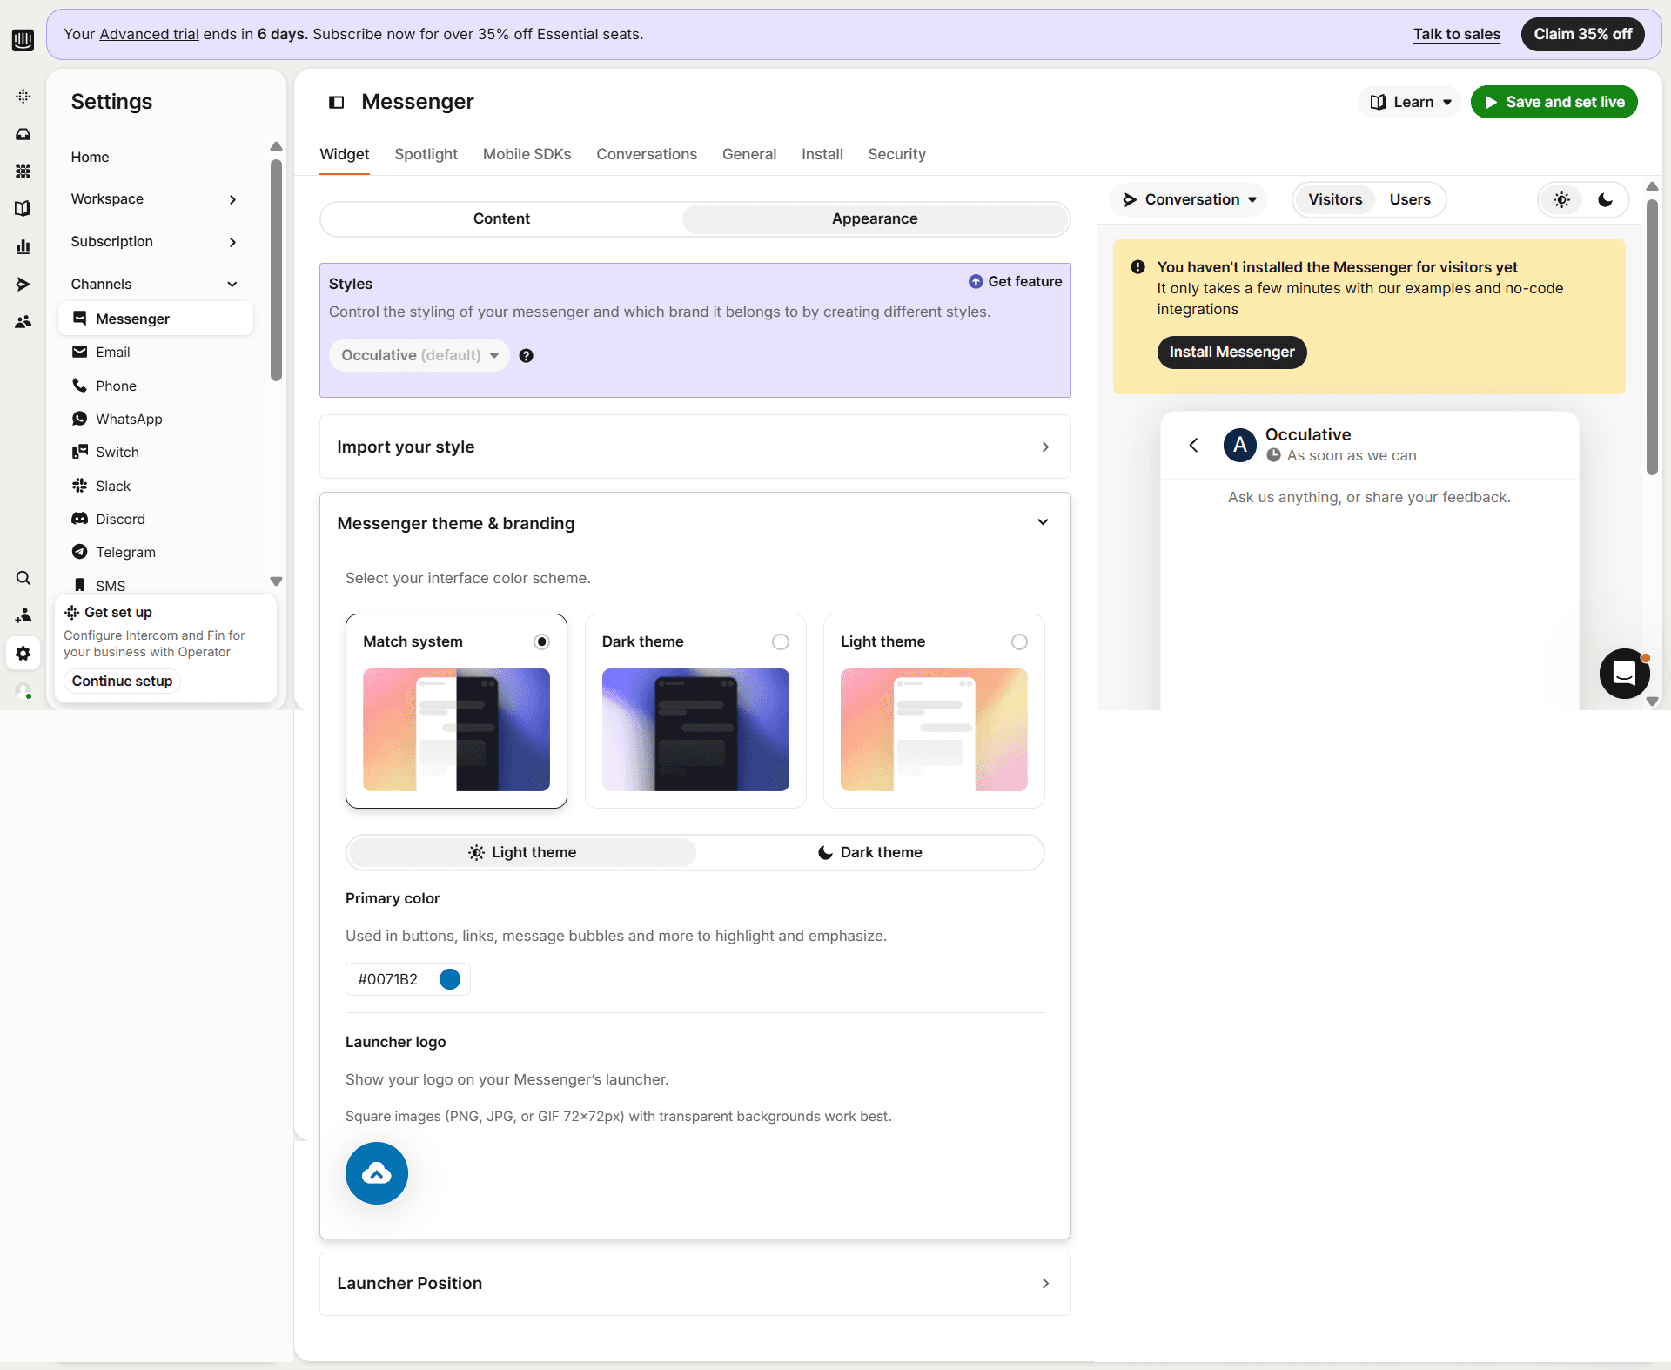Switch to the Conversations tab
This screenshot has width=1671, height=1370.
tap(647, 154)
